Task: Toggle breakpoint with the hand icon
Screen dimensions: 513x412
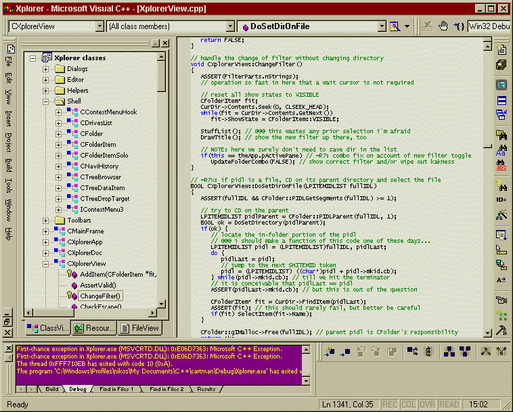Action: click(443, 26)
